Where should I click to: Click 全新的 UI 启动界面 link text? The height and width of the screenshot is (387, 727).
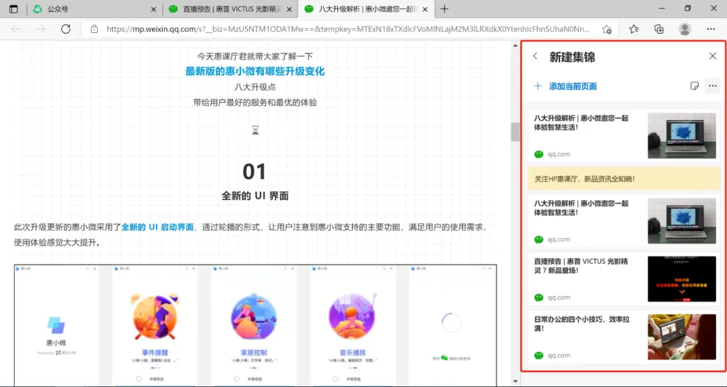point(158,227)
